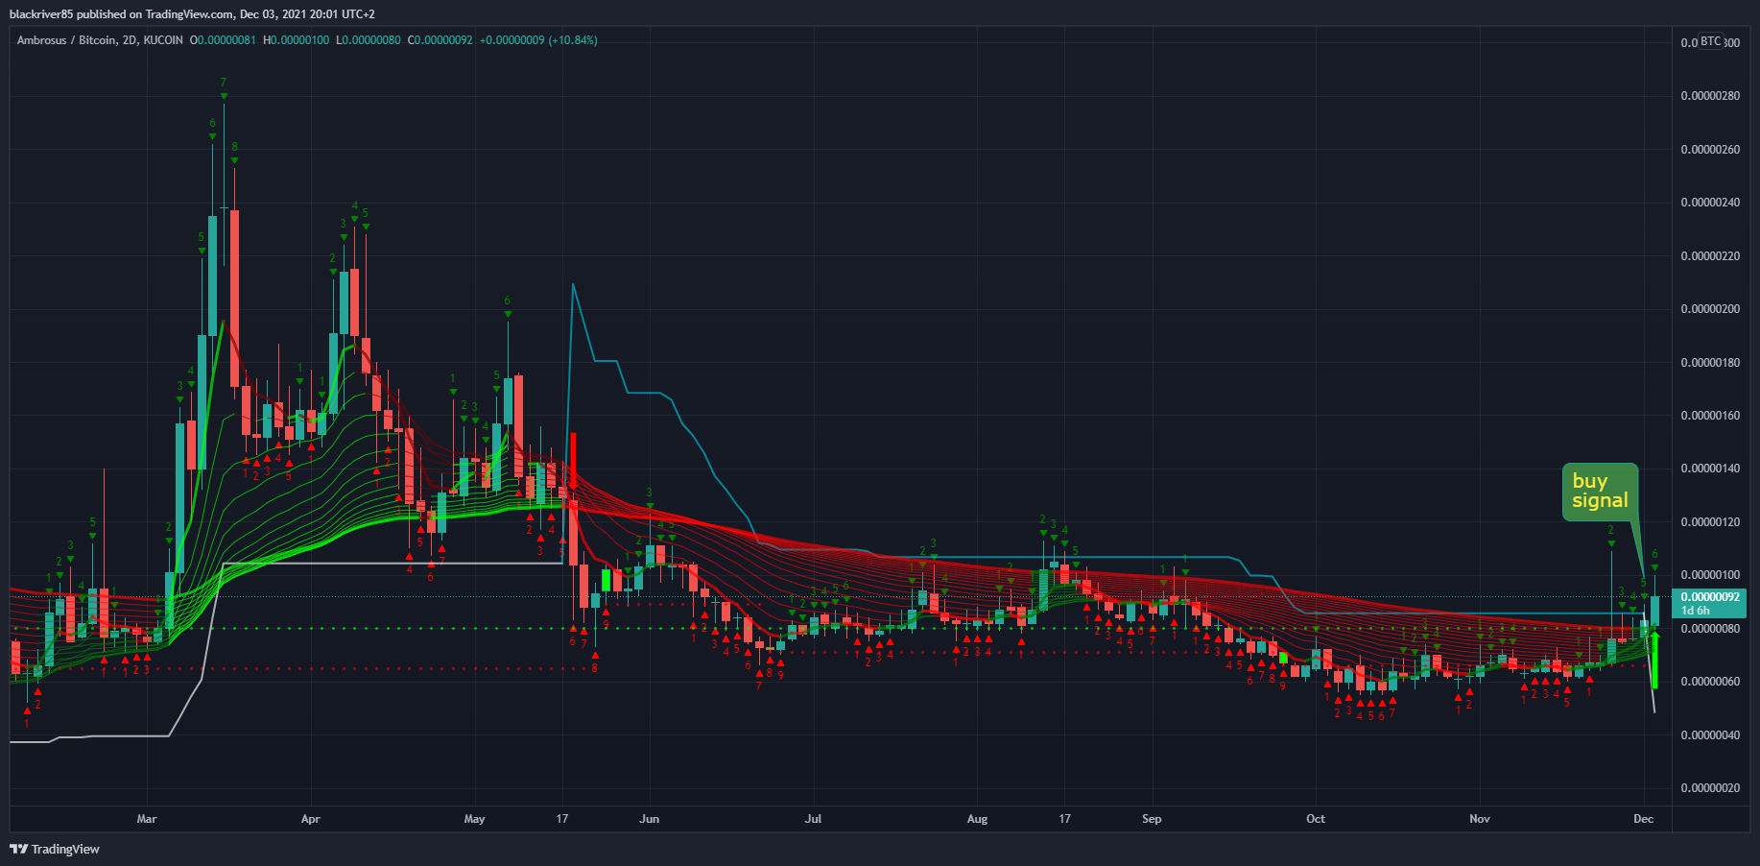Click price axis label 0.00000020
This screenshot has height=866, width=1760.
[1710, 788]
